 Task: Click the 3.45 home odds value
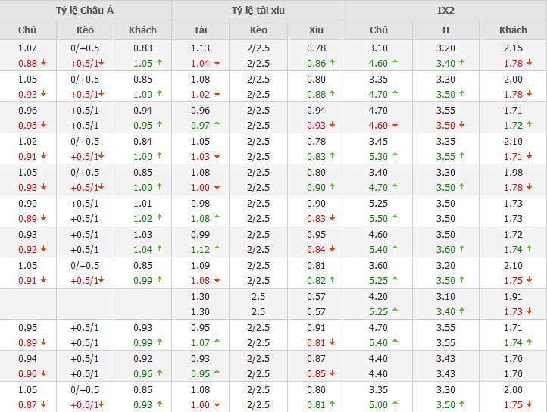(x=378, y=142)
